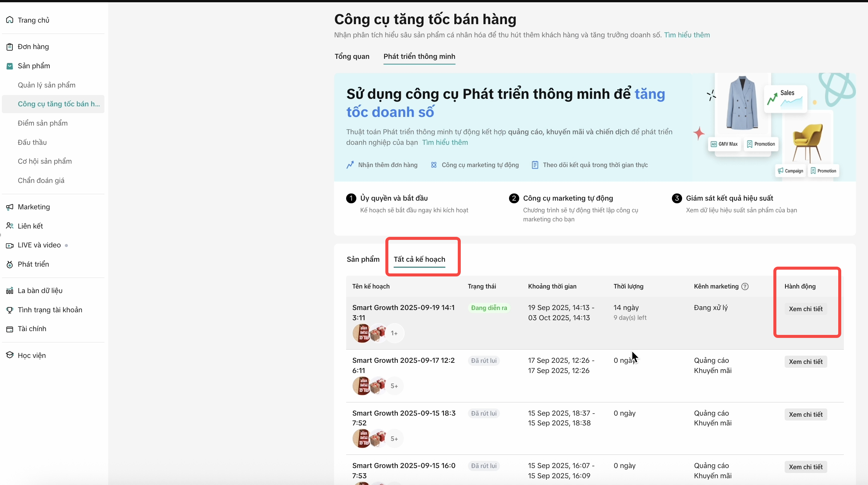Open Tất cả kế hoạch tab

(x=419, y=259)
